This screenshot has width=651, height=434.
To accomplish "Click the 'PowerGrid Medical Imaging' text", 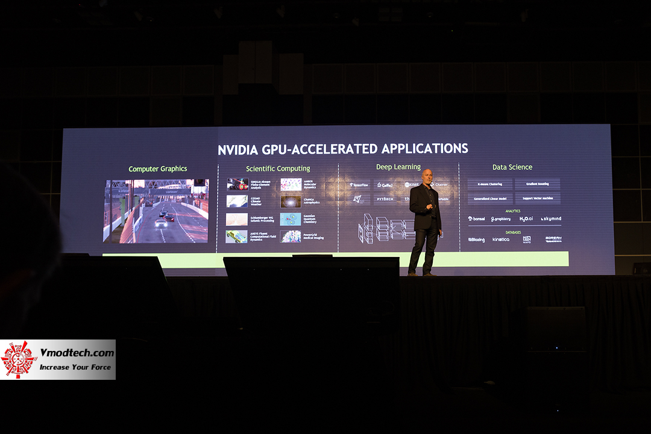I will [x=313, y=237].
